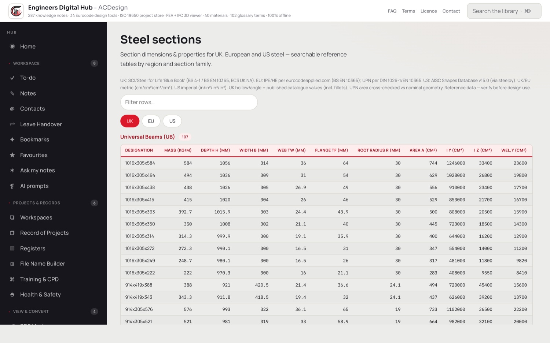Sort by the Designation column header
This screenshot has width=550, height=343.
coord(139,150)
